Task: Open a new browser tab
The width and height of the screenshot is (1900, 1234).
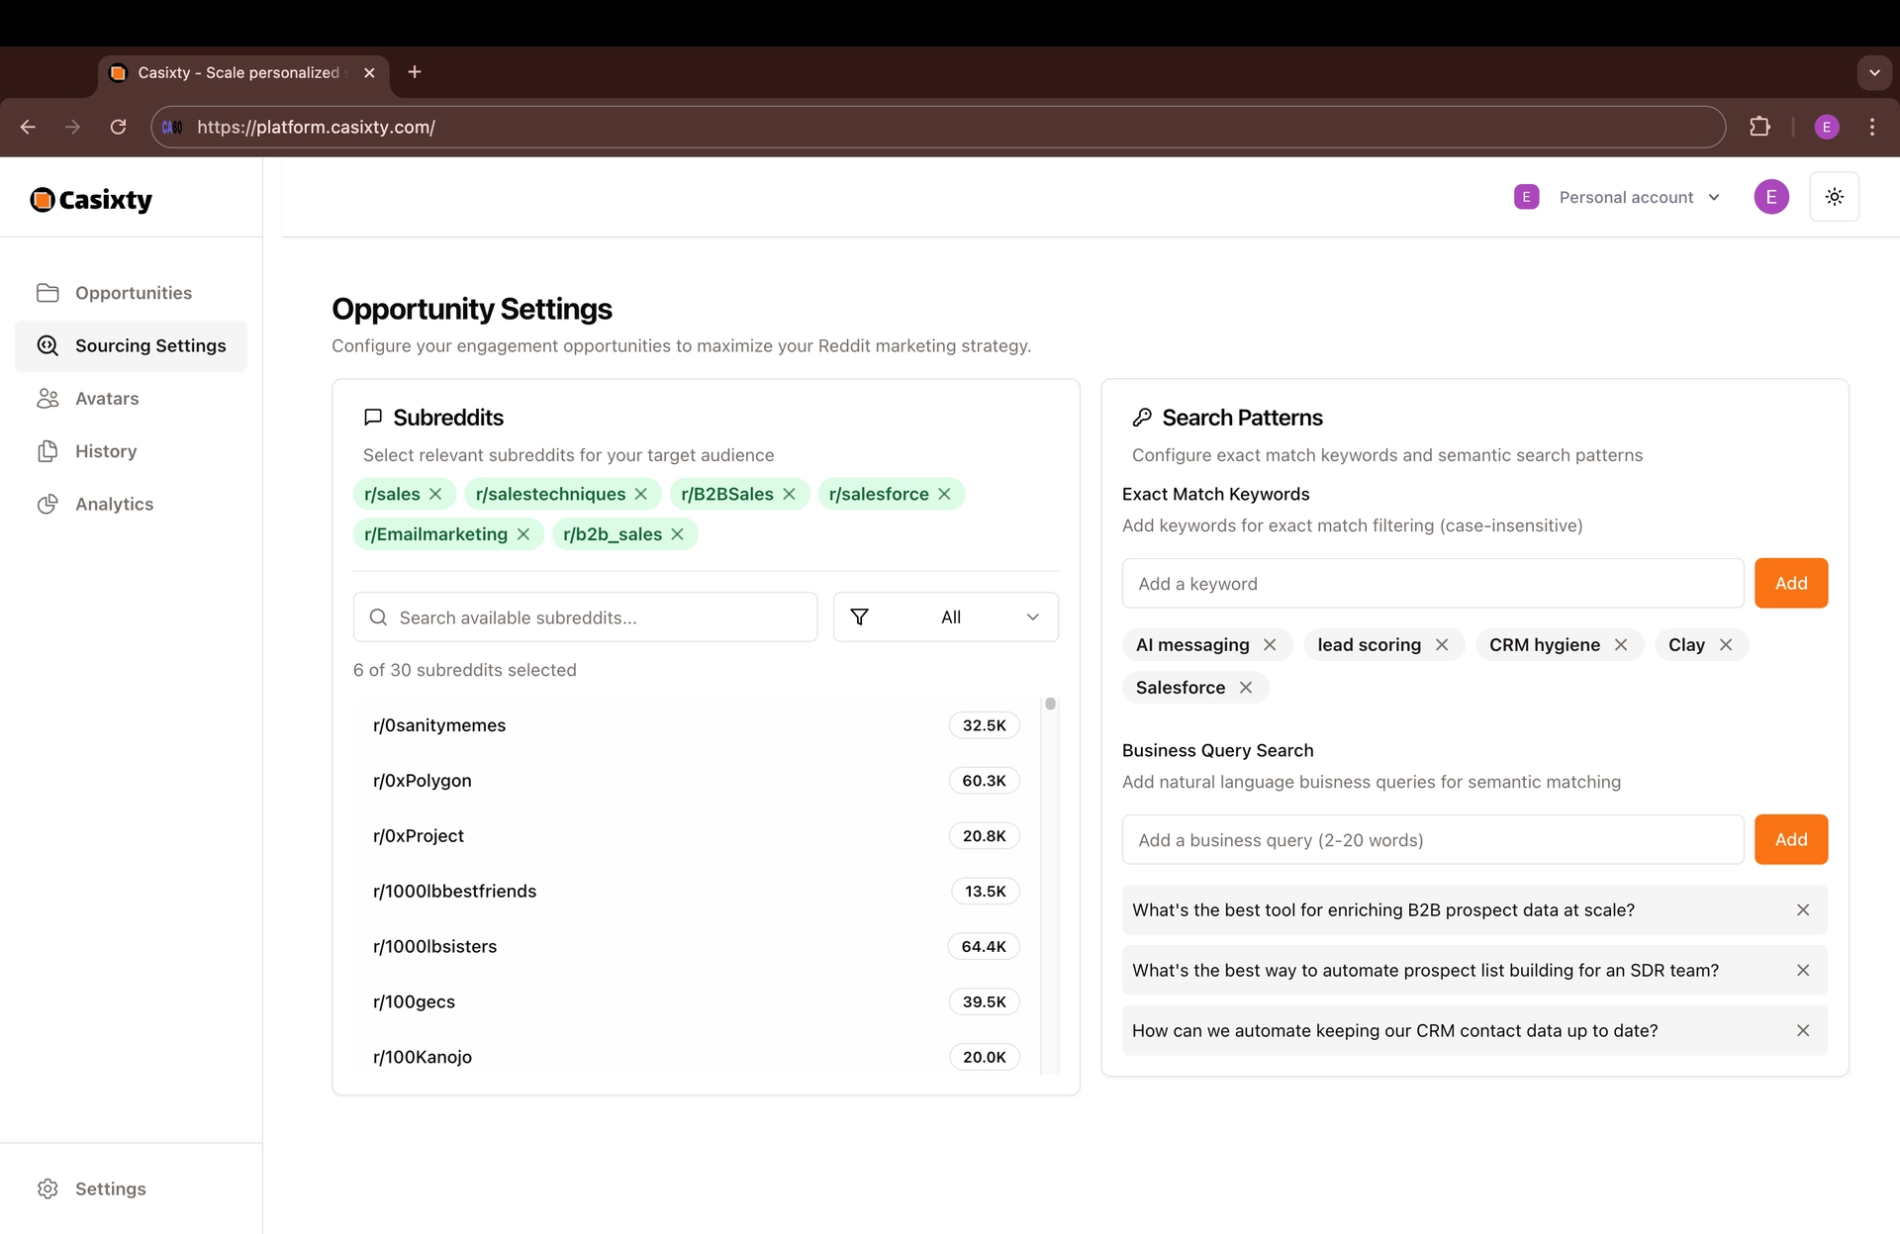Action: (415, 72)
